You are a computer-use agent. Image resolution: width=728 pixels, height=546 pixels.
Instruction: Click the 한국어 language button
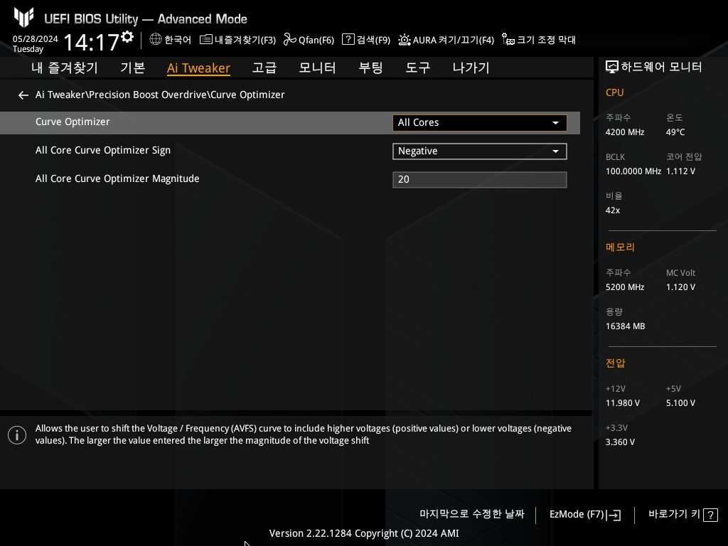tap(171, 40)
